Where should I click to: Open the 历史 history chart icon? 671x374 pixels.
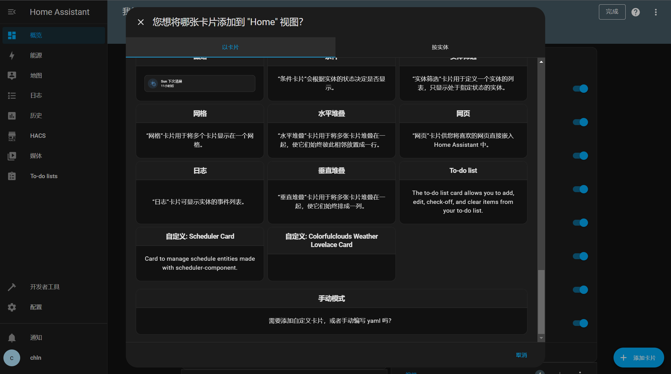[x=12, y=115]
